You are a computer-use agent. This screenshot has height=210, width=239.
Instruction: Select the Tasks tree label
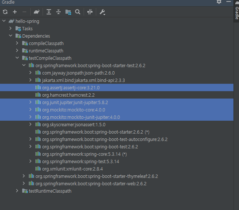click(x=27, y=28)
